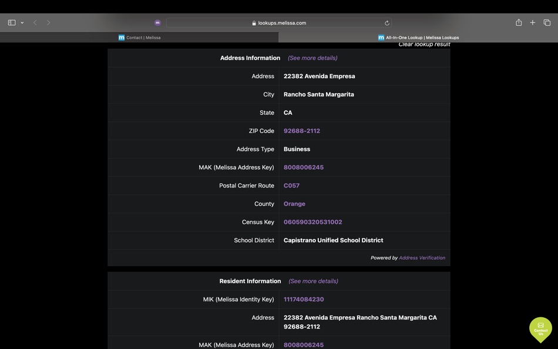Open Census Key 060590320531002 link
The image size is (558, 349).
313,222
